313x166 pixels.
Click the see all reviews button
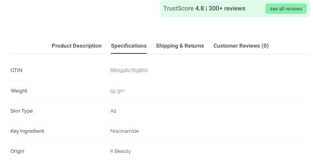[286, 9]
